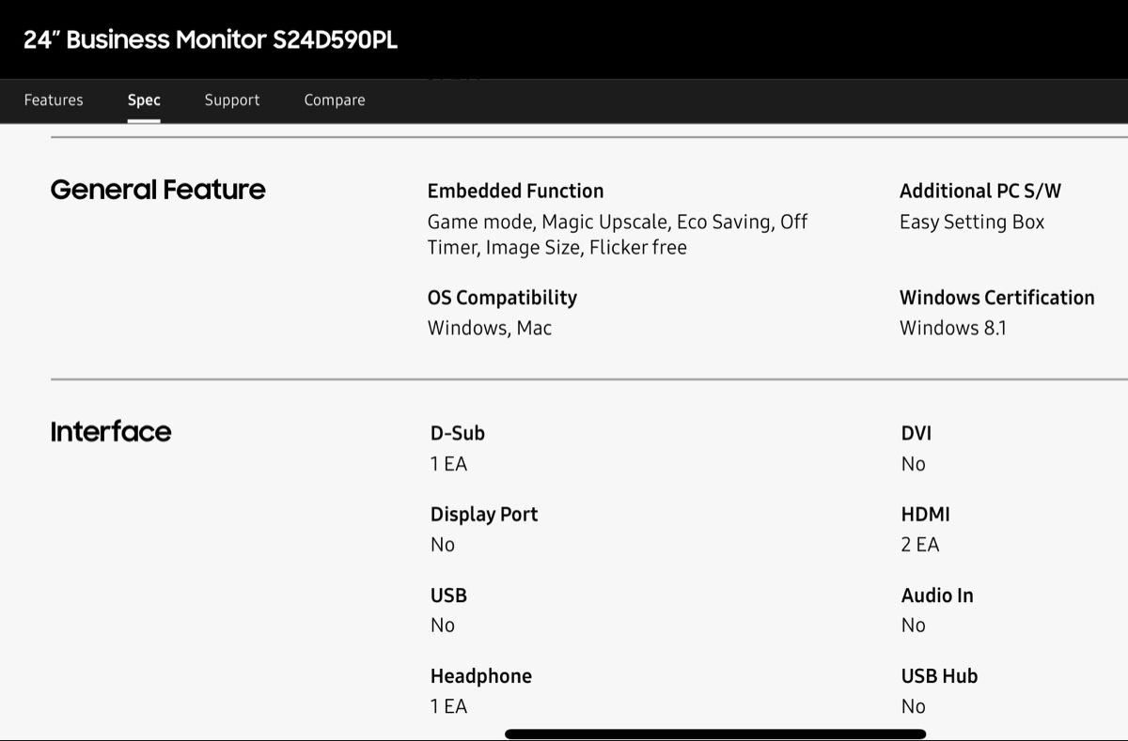Click the General Feature section heading
The height and width of the screenshot is (741, 1128).
point(158,190)
